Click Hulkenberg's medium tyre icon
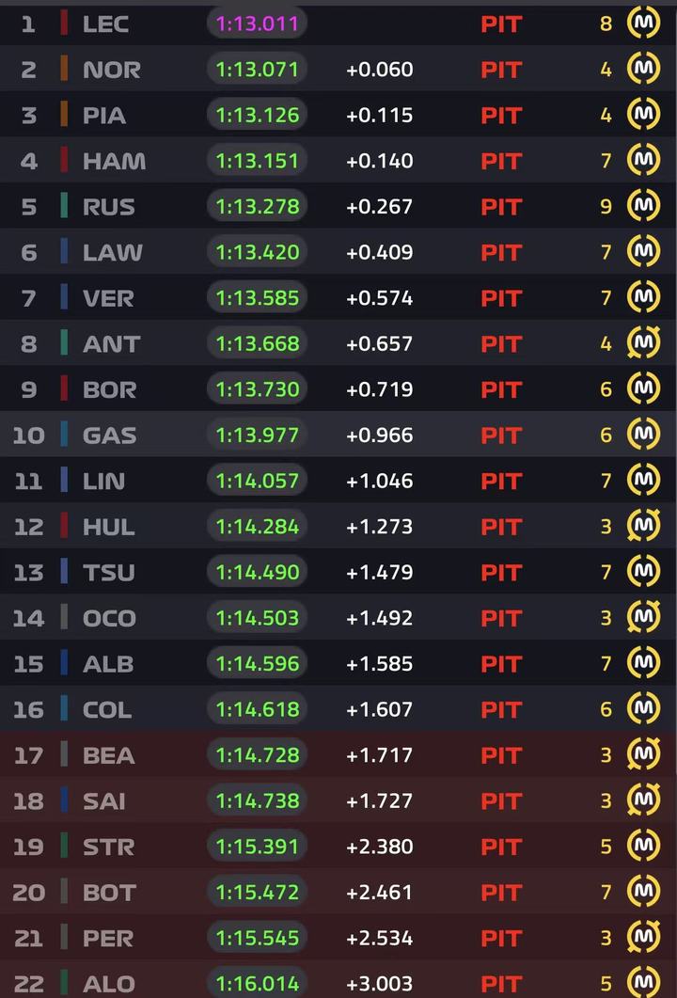This screenshot has height=998, width=677. (644, 526)
